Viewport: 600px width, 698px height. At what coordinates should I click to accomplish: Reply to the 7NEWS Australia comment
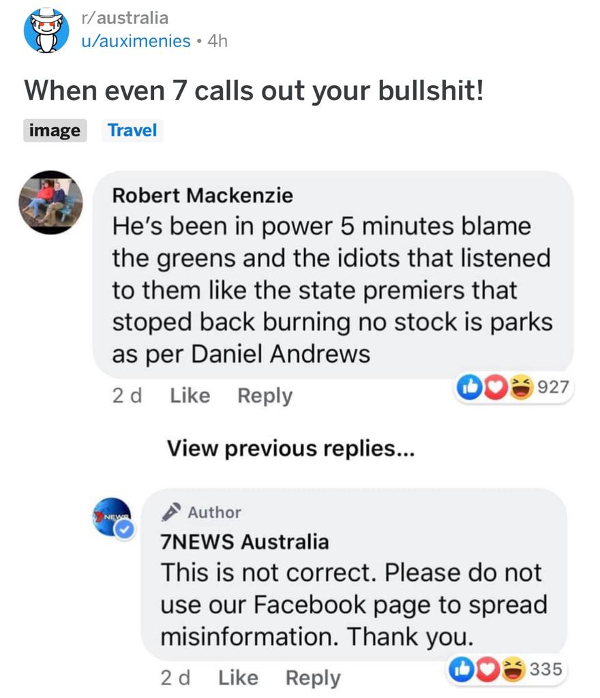point(313,678)
